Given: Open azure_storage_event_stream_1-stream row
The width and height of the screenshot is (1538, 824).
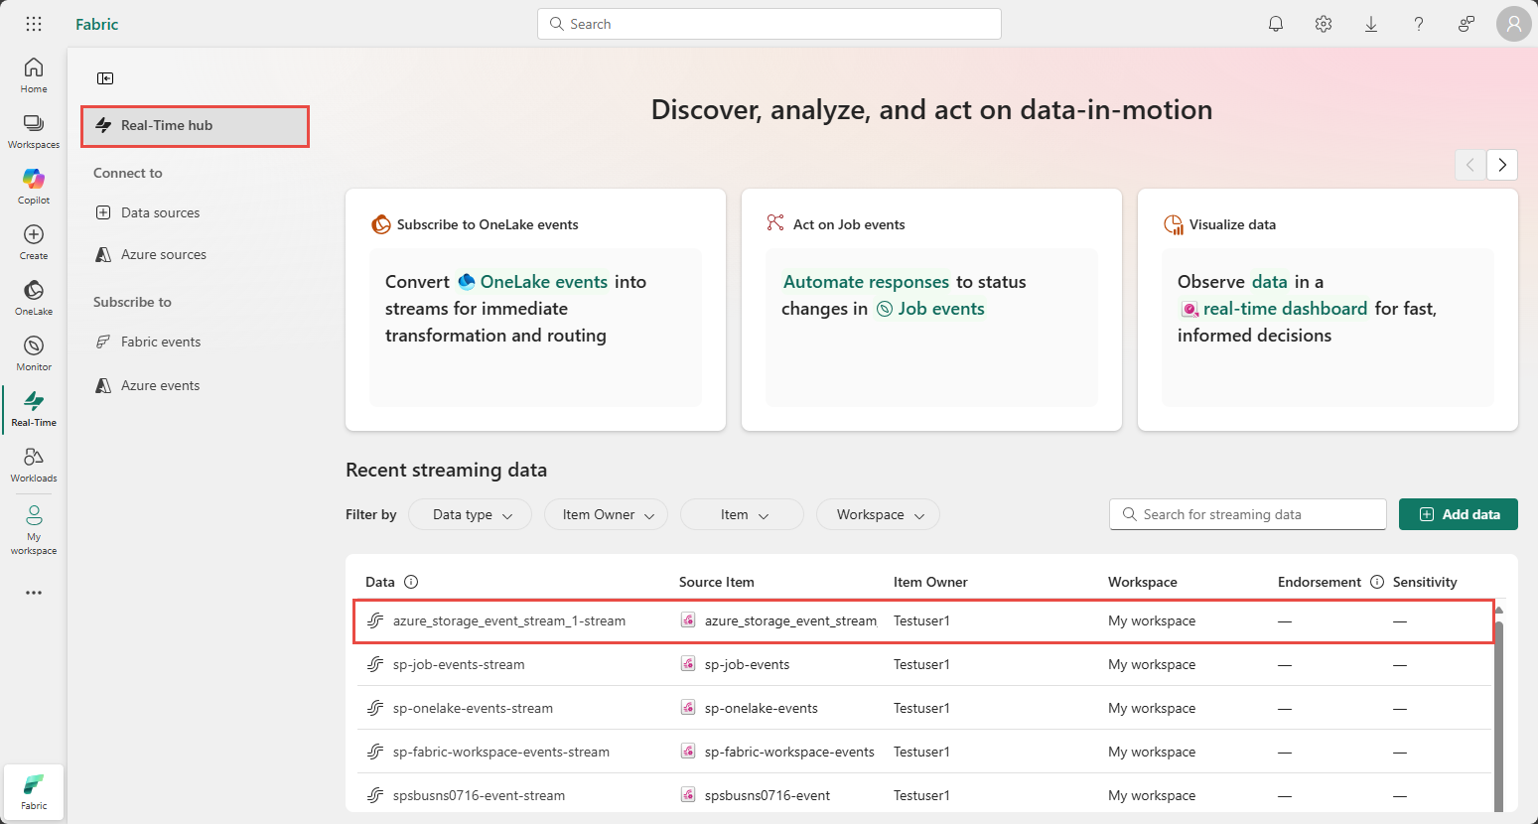Looking at the screenshot, I should (x=924, y=620).
